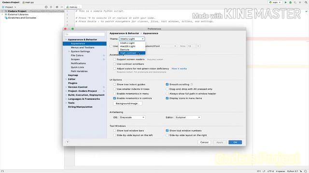Open the IDE antialiasing Greyscale dropdown

[132, 117]
